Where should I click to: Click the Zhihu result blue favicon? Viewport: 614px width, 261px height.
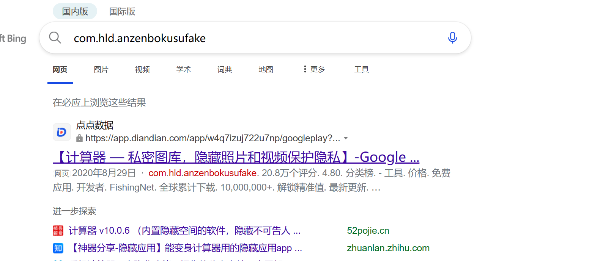tap(58, 248)
